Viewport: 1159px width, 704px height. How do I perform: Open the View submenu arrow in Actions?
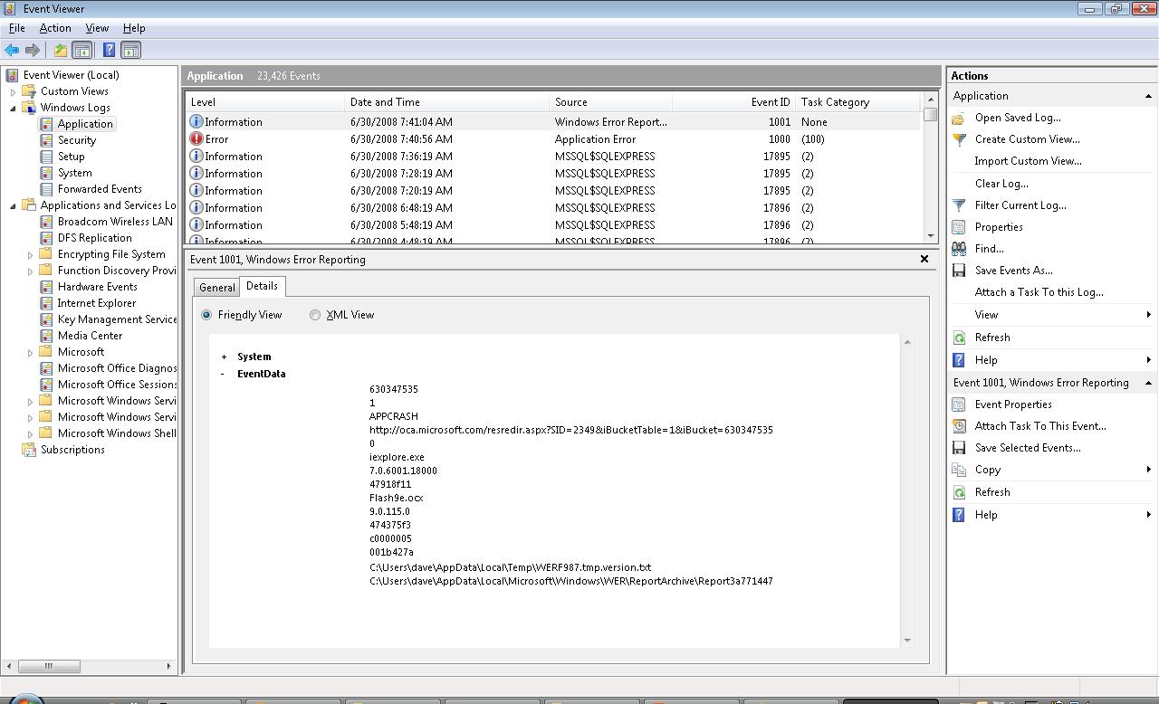pos(1148,315)
